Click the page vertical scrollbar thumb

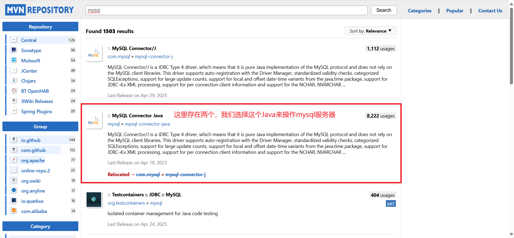coord(511,46)
